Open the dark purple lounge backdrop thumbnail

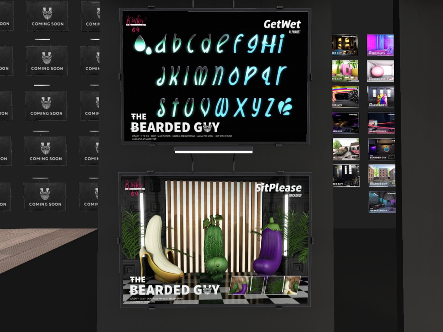[346, 123]
